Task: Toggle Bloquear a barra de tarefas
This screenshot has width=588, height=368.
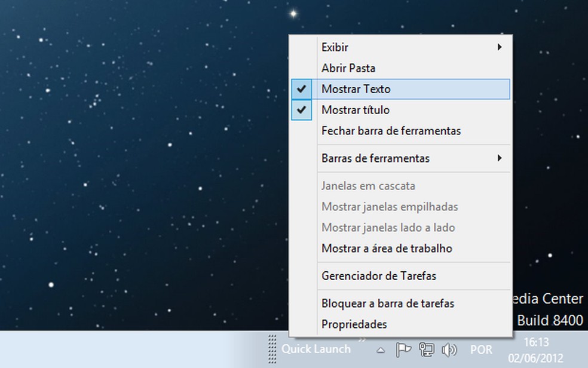Action: point(400,303)
